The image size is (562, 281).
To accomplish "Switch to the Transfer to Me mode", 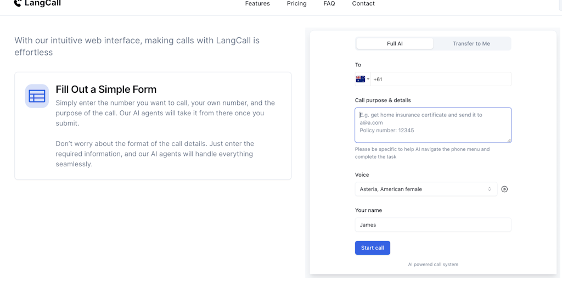I will 471,43.
